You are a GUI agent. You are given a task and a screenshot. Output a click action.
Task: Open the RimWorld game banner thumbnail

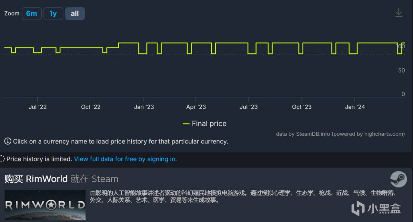pyautogui.click(x=45, y=205)
